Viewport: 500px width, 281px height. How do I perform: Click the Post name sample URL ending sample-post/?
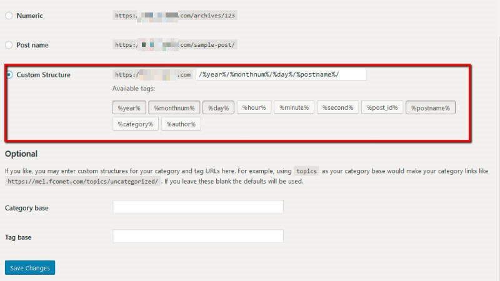pos(175,44)
